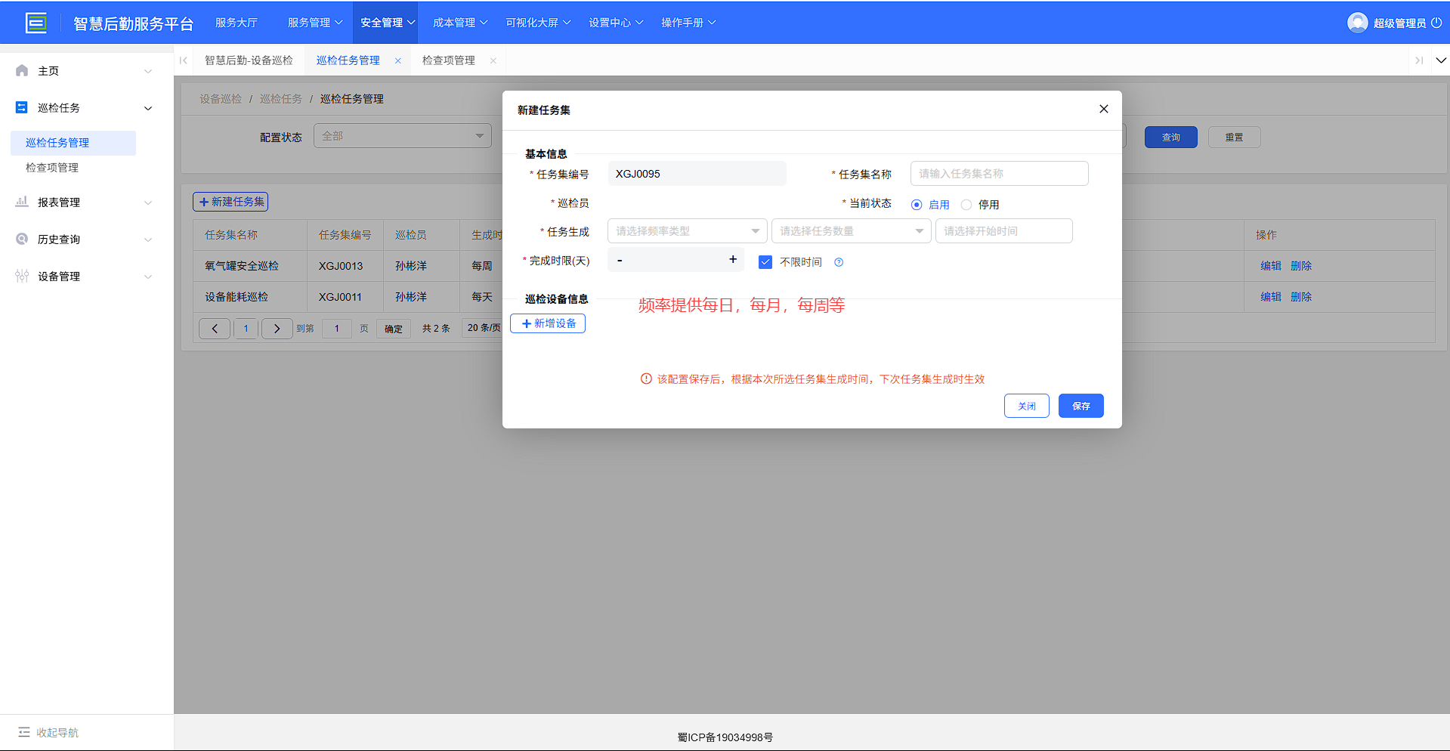Image resolution: width=1450 pixels, height=751 pixels.
Task: Click the 报表管理 chart icon
Action: [x=22, y=202]
